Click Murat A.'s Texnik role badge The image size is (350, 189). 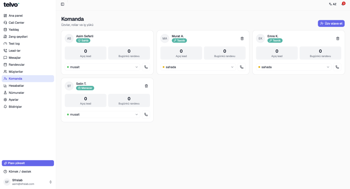coord(179,41)
